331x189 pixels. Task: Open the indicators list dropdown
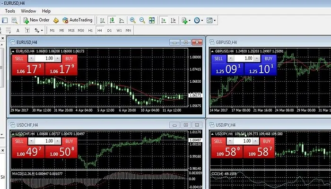[186, 20]
